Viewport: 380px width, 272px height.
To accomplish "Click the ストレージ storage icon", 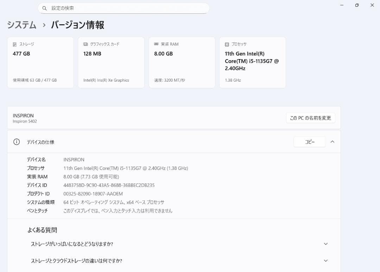I will pyautogui.click(x=14, y=44).
